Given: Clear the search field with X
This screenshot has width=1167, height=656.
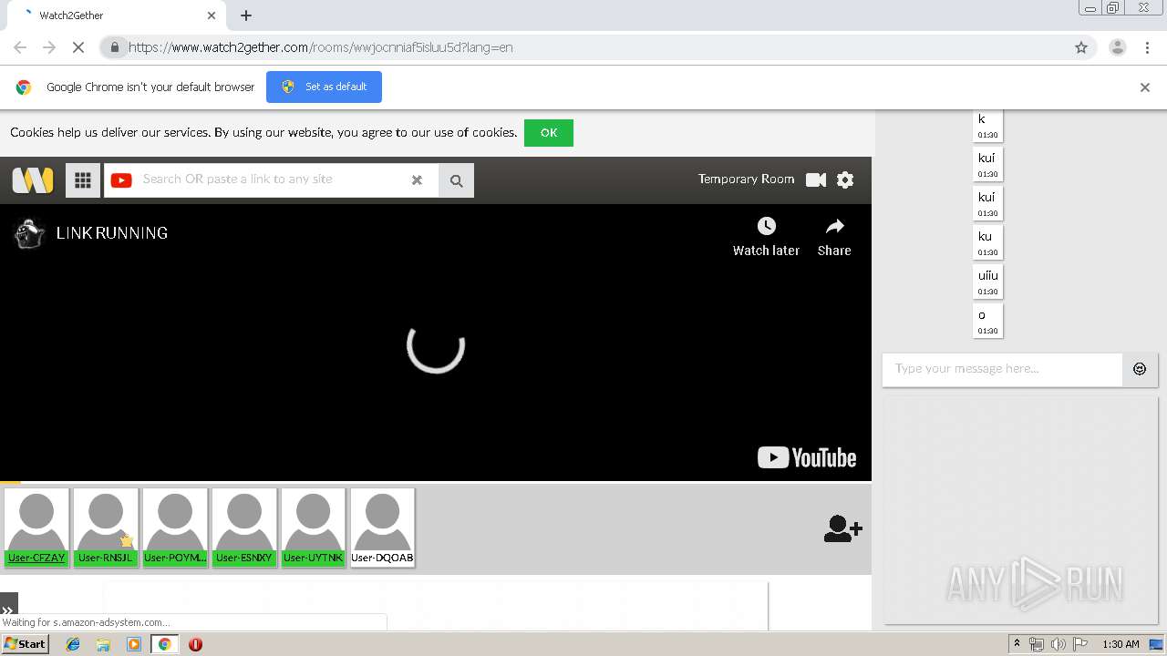Looking at the screenshot, I should pyautogui.click(x=417, y=180).
